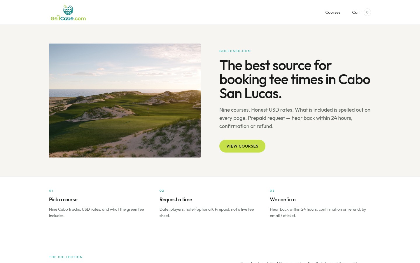Click the 'We confirm' step heading
The width and height of the screenshot is (420, 263).
[x=283, y=200]
